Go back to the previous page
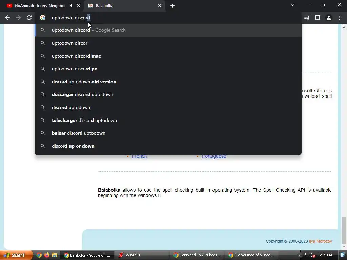347x260 pixels. pyautogui.click(x=7, y=18)
